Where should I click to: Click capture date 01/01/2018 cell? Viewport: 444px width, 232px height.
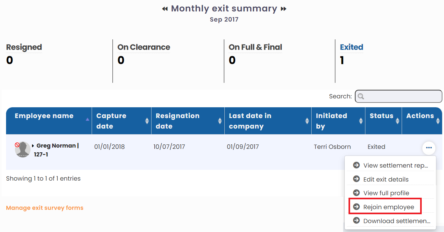(x=109, y=147)
